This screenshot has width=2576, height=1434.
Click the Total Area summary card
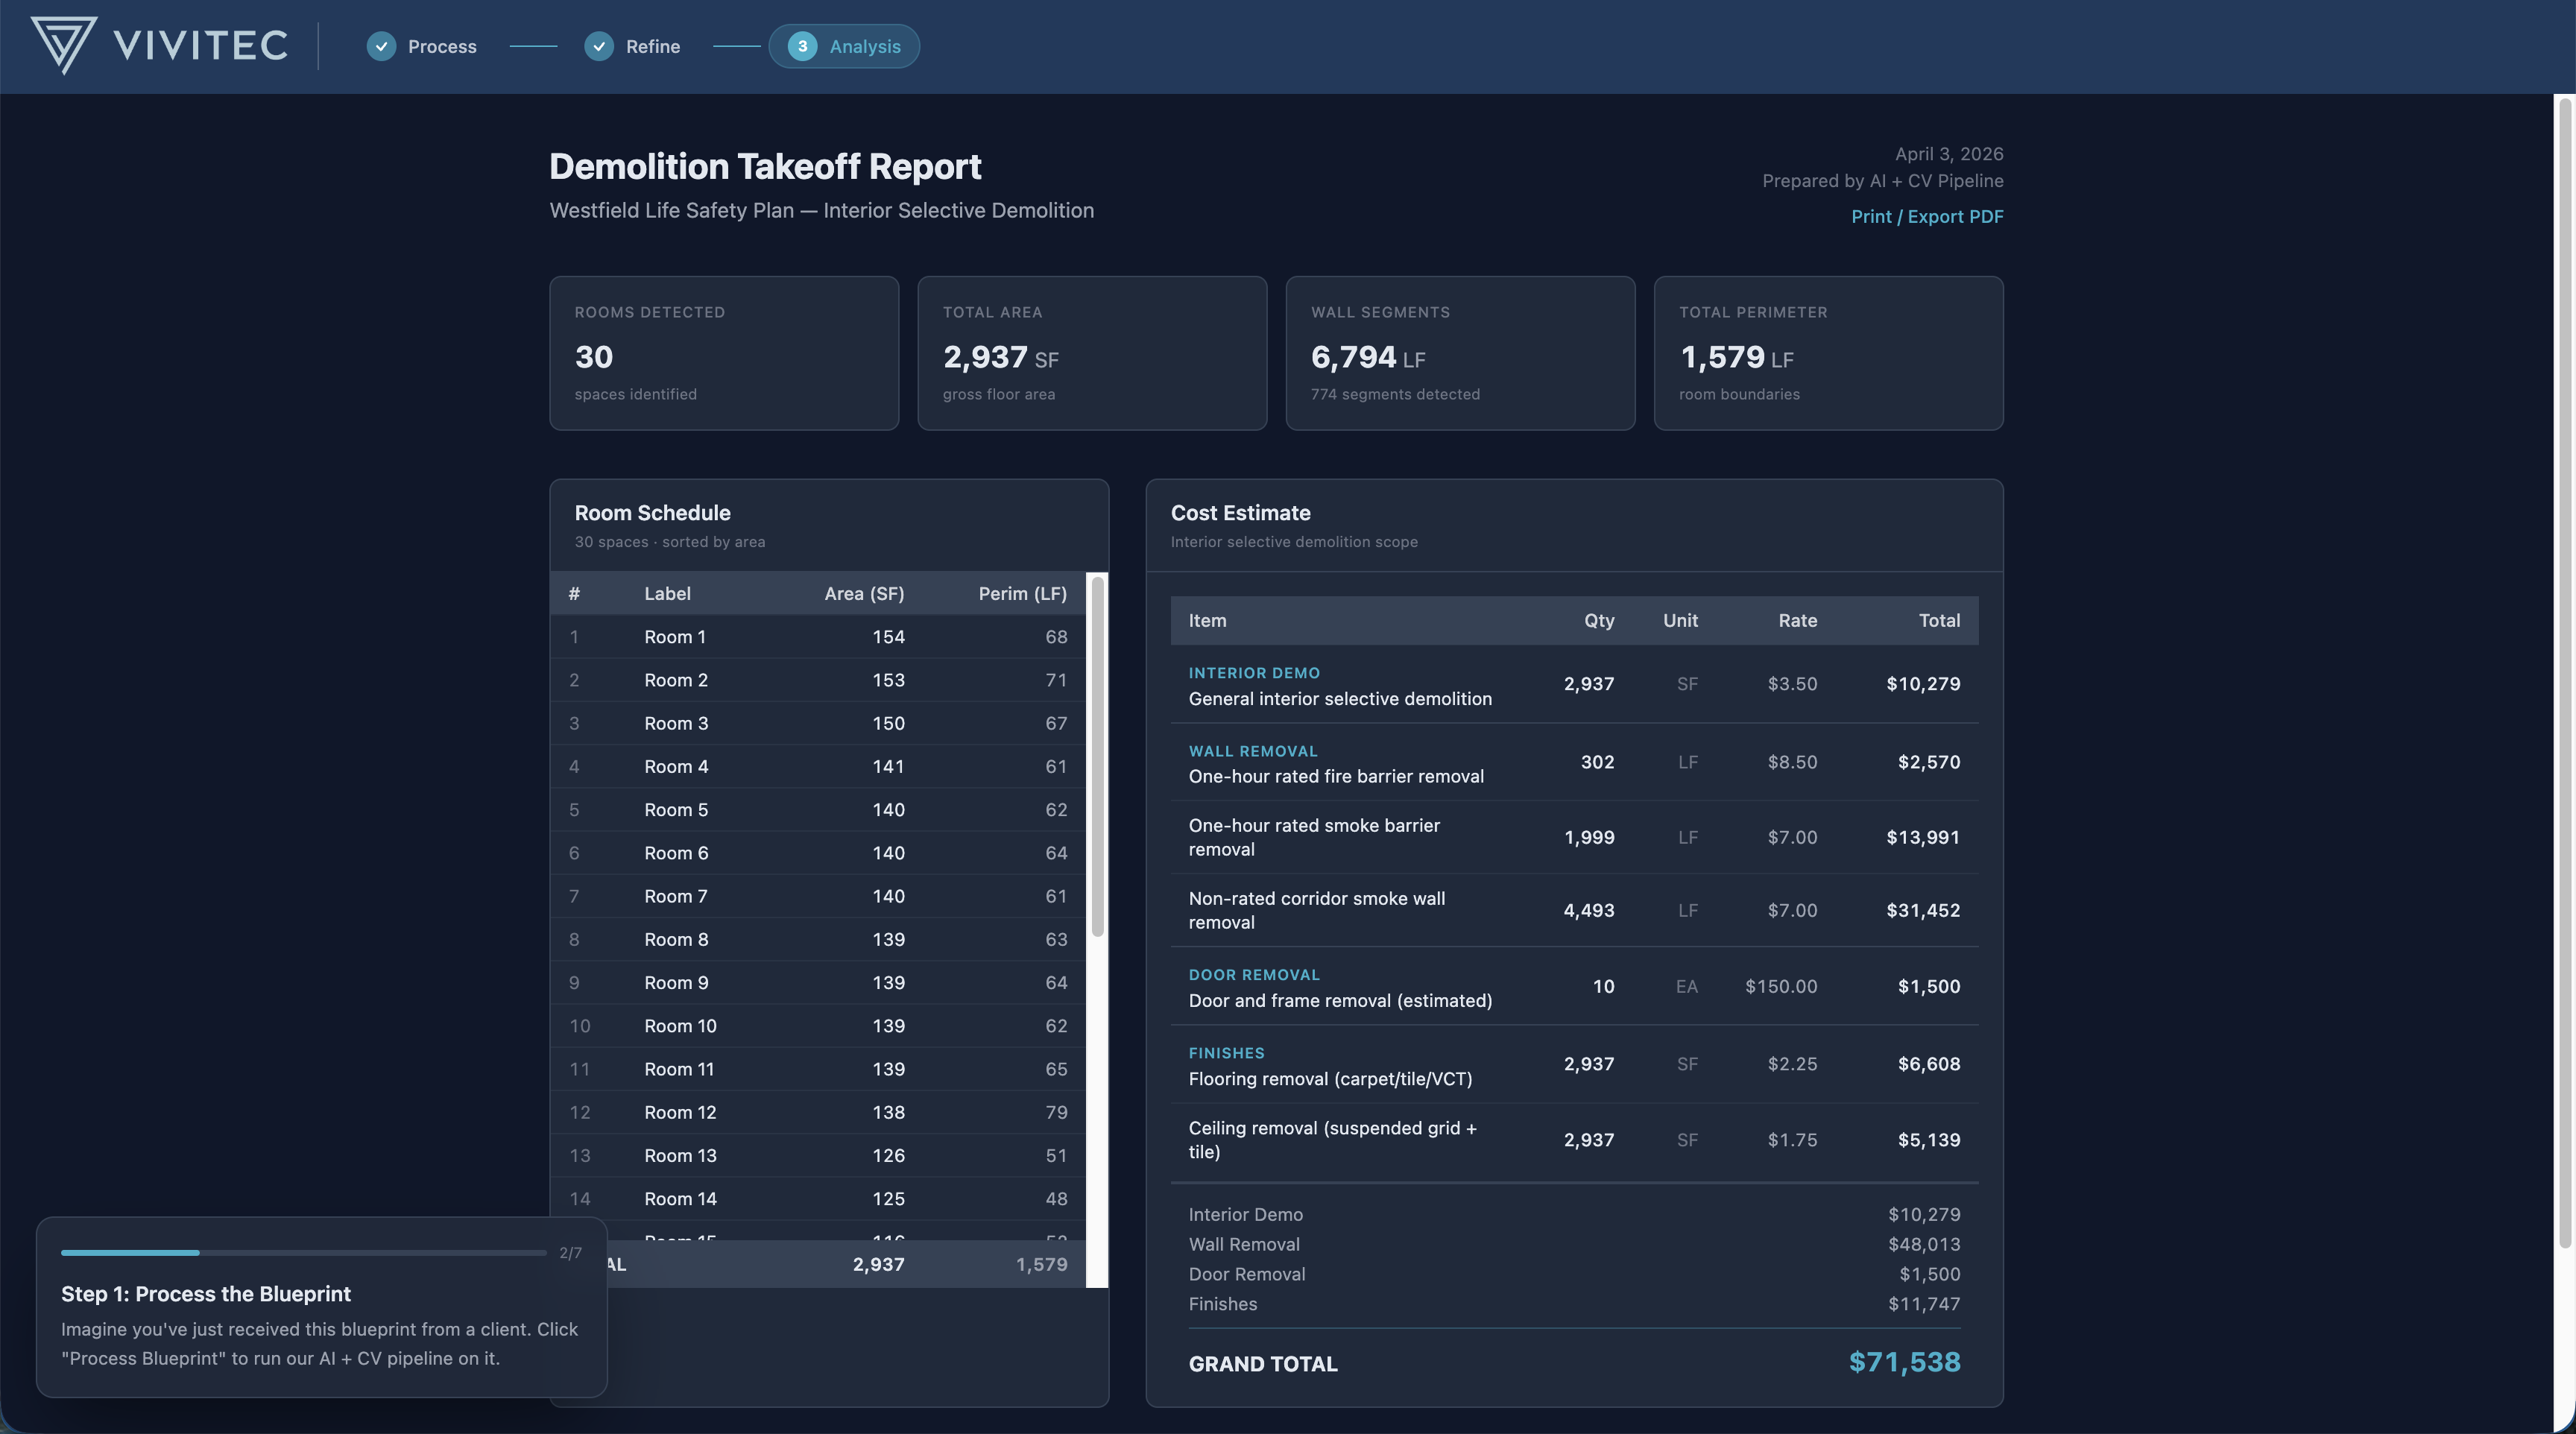[x=1092, y=353]
